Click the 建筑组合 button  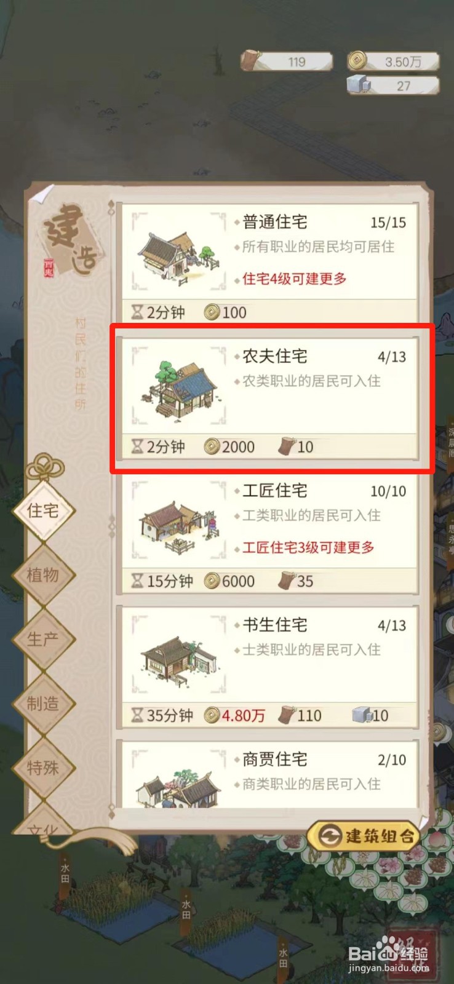[x=364, y=836]
